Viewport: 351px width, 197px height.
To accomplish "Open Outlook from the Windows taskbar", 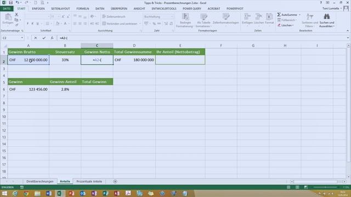I will tap(83, 193).
